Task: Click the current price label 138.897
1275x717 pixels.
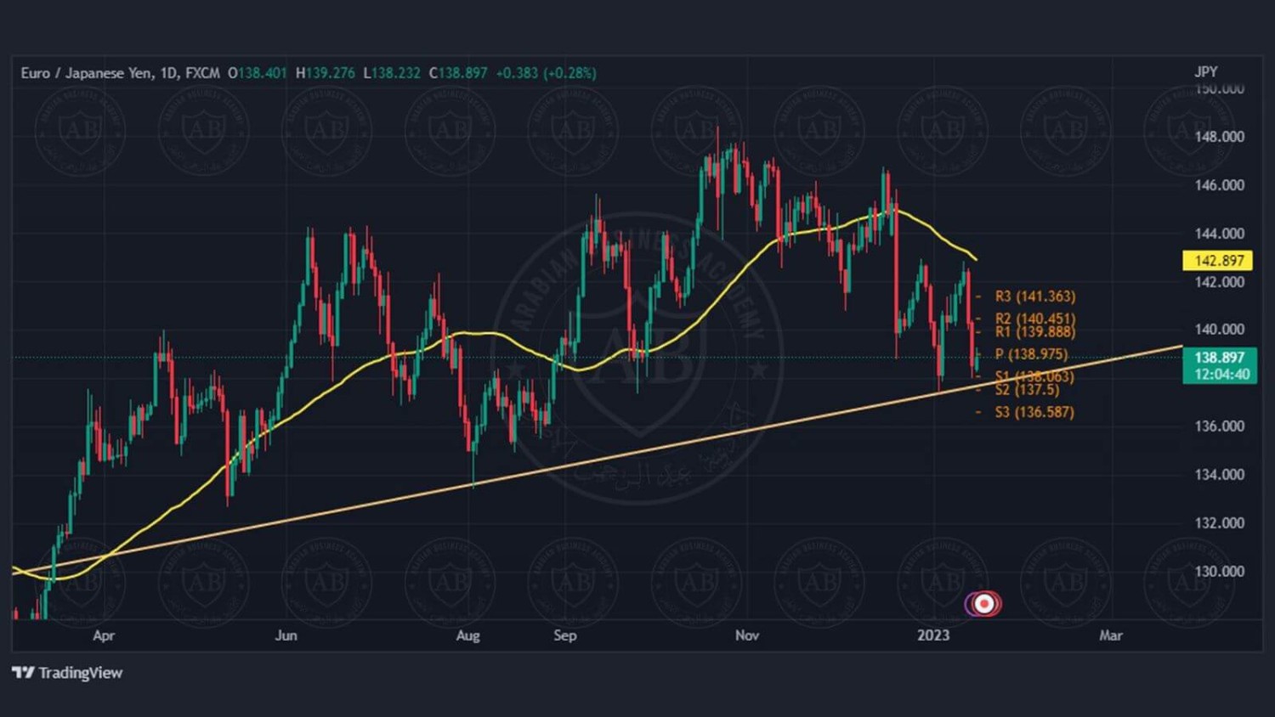Action: [x=1219, y=358]
